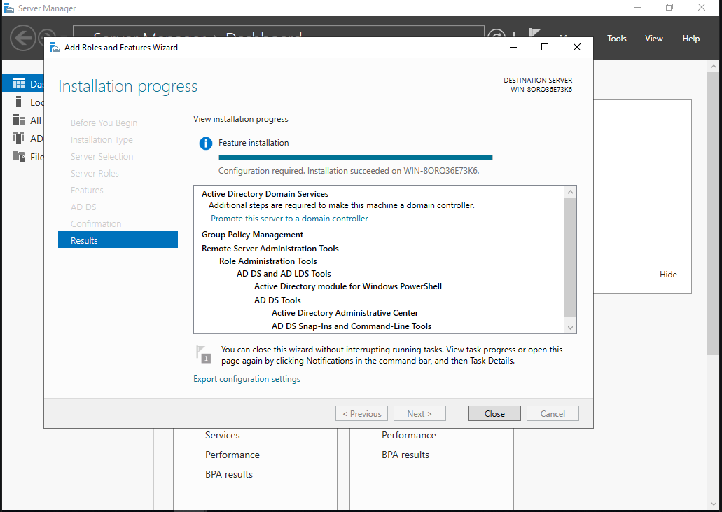
Task: Select Active Directory Domain Services in results
Action: (x=265, y=194)
